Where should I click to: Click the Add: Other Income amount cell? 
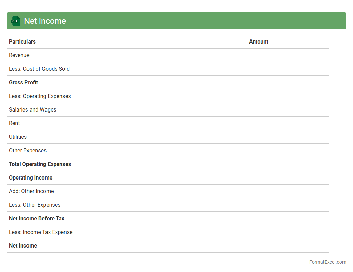(x=288, y=191)
